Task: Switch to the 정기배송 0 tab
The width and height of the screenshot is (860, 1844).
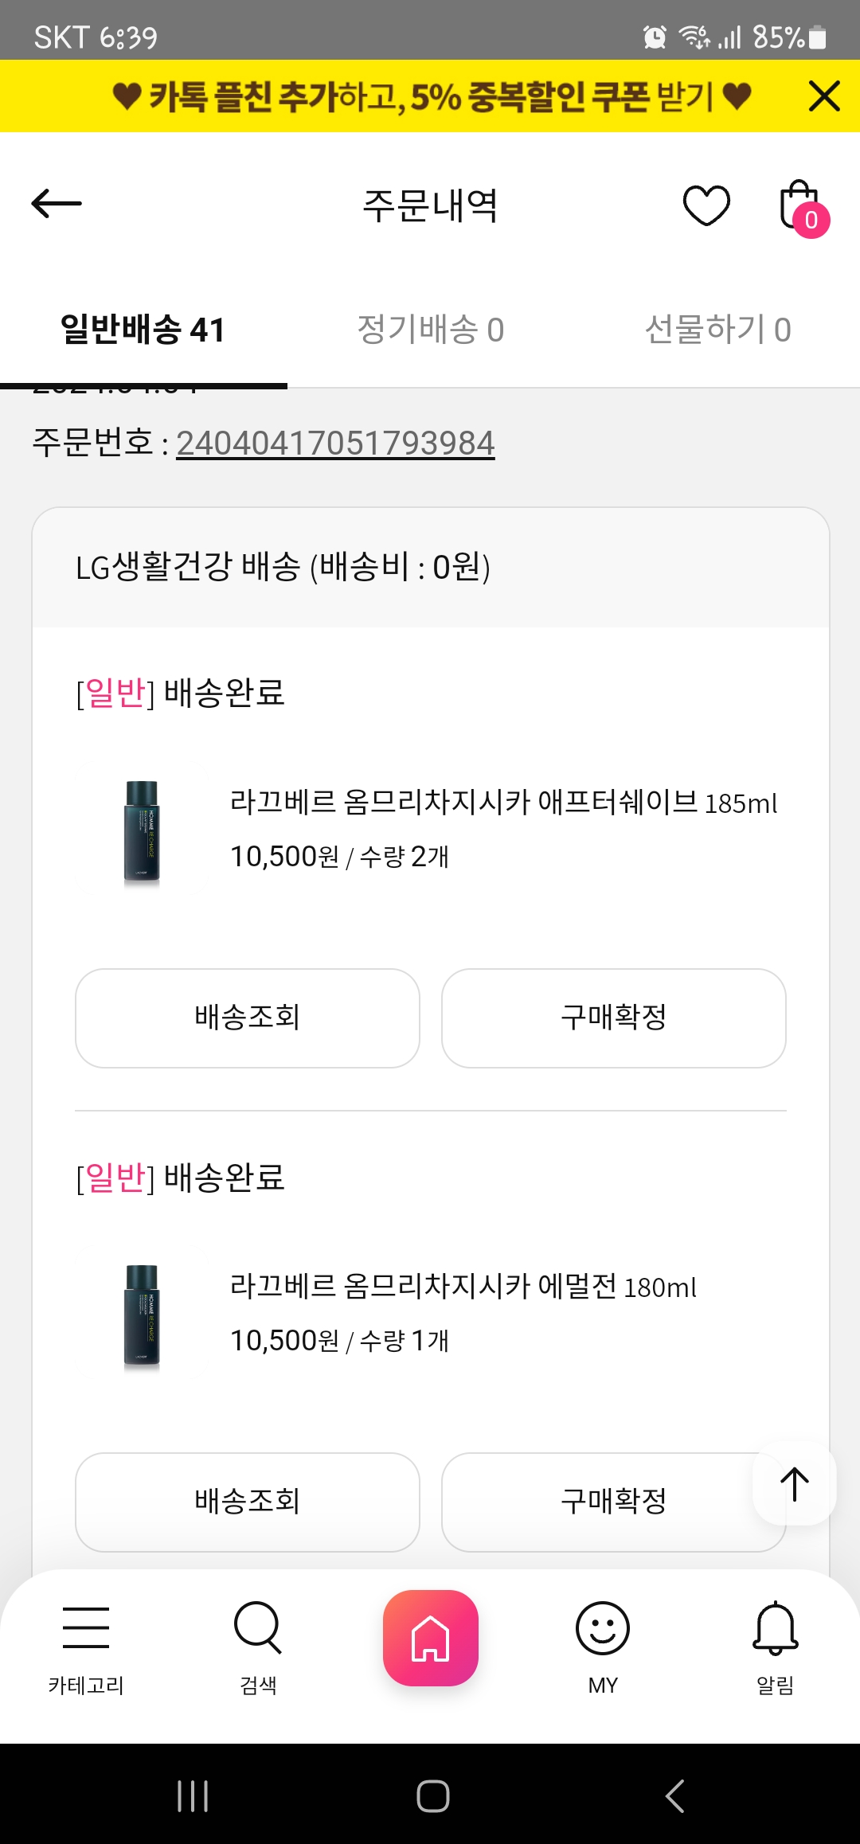Action: (430, 330)
